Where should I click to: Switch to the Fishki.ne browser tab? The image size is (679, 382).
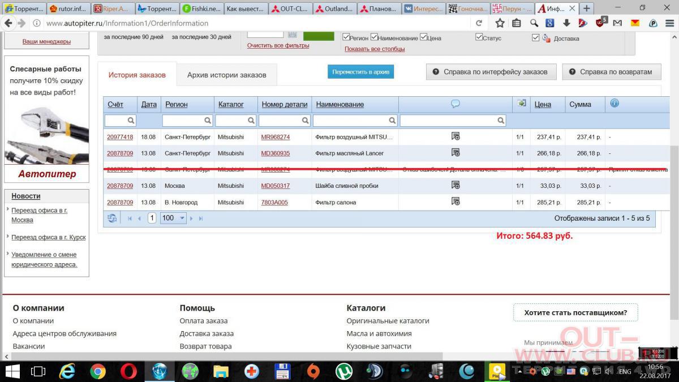(202, 8)
